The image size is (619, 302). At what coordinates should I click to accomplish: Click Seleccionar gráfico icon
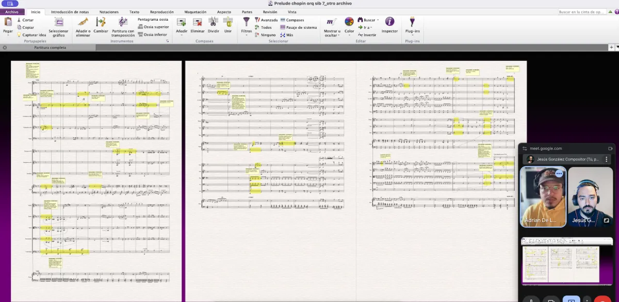point(59,22)
